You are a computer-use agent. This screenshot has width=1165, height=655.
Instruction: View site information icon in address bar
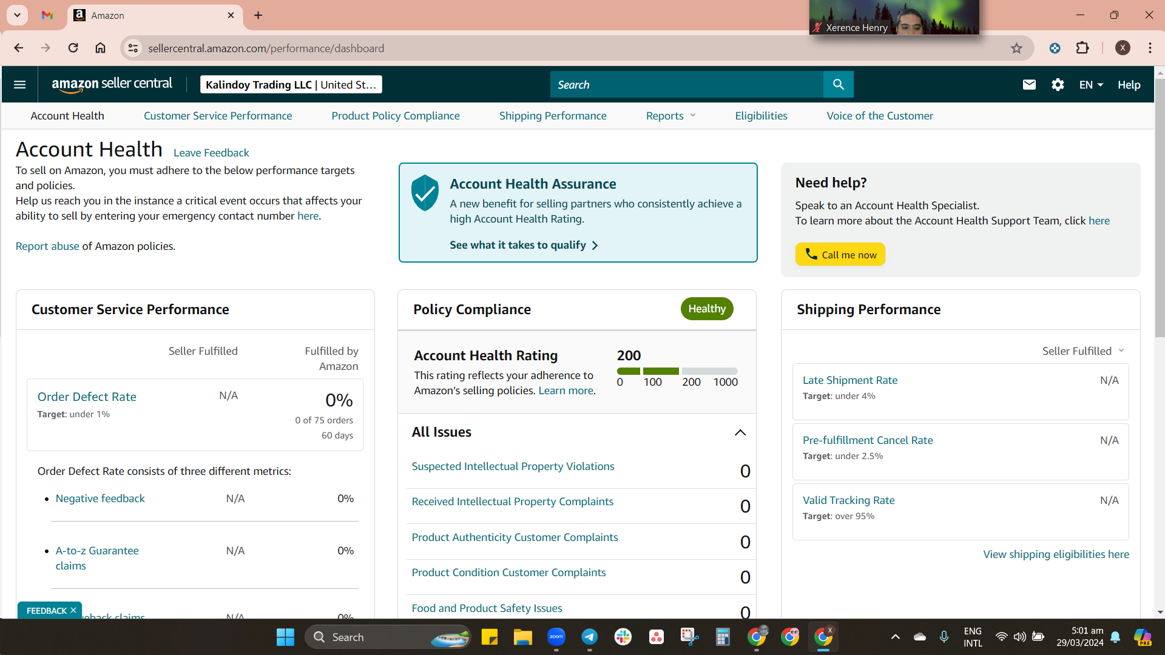pos(133,48)
